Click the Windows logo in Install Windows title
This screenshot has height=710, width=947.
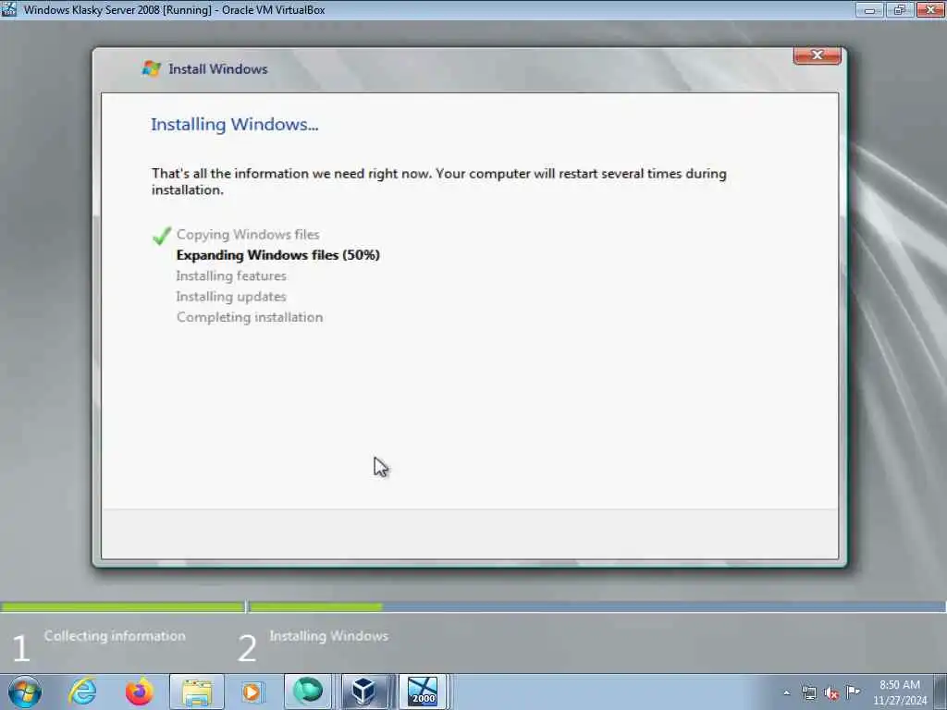[x=151, y=68]
